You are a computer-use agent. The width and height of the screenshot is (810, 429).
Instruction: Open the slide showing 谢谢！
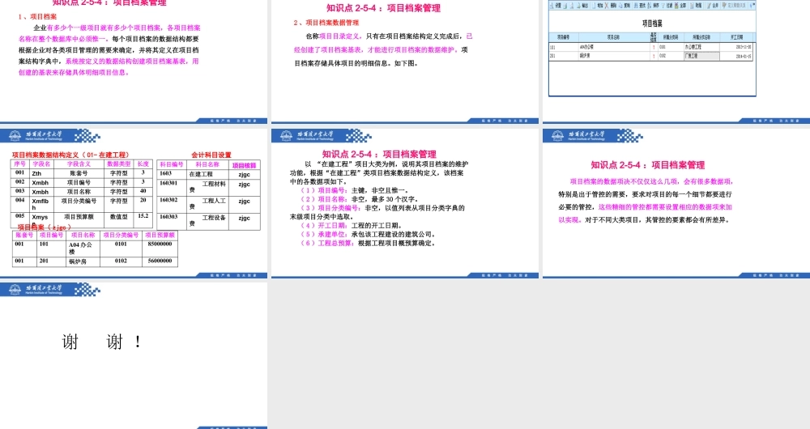click(134, 355)
